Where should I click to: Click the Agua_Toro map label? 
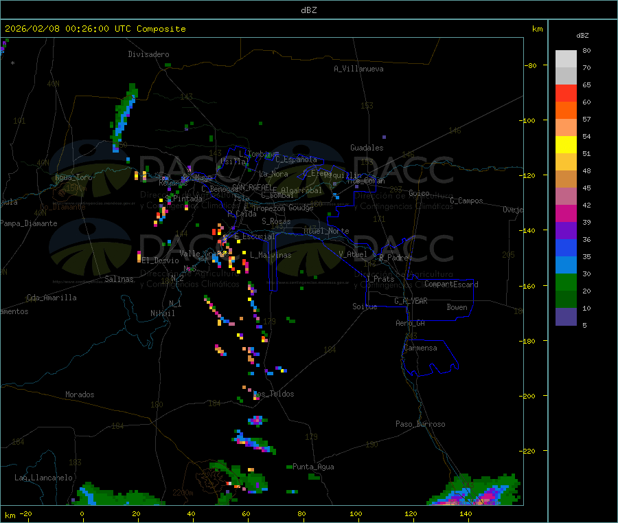click(73, 177)
